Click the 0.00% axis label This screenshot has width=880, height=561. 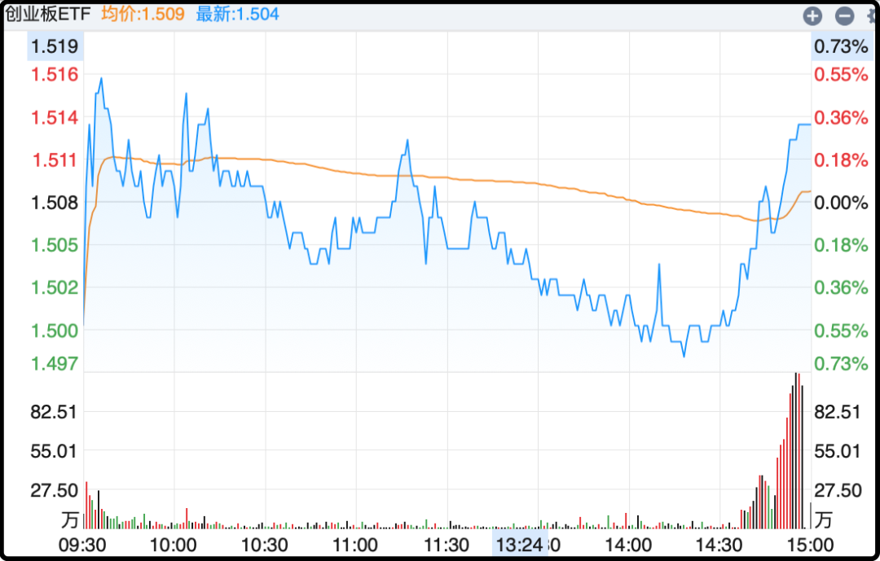click(840, 203)
